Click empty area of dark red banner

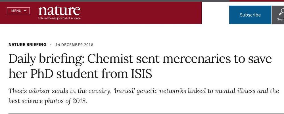click(x=141, y=13)
